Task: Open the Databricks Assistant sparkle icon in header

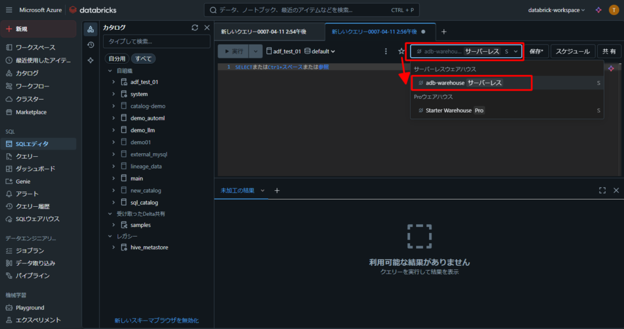Action: click(598, 10)
